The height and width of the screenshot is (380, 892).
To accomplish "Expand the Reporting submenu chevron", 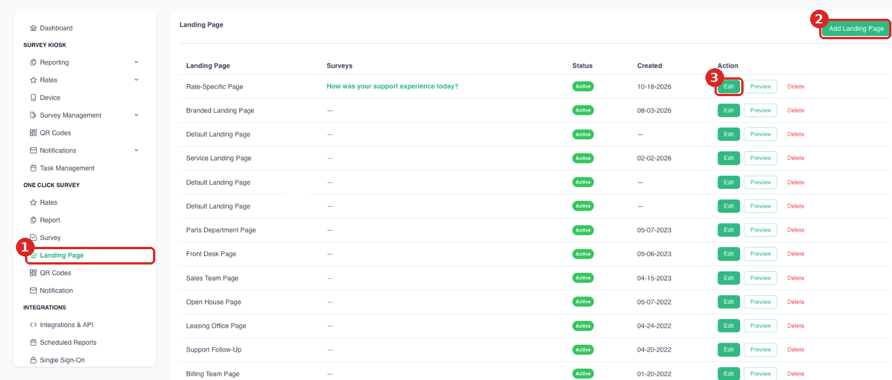I will tap(136, 62).
